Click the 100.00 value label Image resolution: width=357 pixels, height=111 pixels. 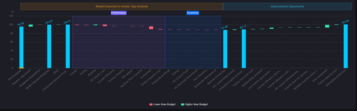click(x=49, y=22)
